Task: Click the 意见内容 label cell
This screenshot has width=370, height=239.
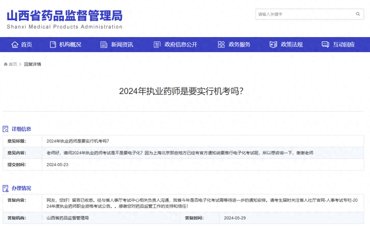Action: (x=22, y=153)
